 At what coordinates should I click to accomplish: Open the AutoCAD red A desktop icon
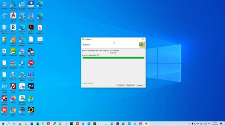click(13, 17)
